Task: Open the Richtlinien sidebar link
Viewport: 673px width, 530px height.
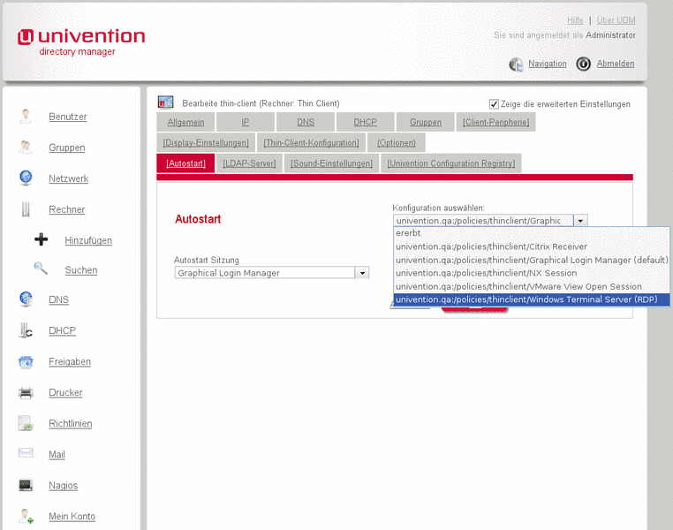Action: click(x=70, y=423)
